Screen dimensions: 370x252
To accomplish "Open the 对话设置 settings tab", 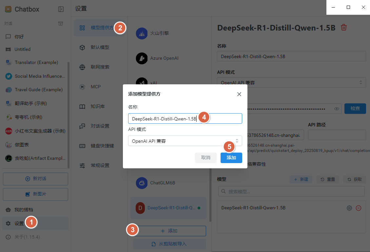I will pos(99,126).
